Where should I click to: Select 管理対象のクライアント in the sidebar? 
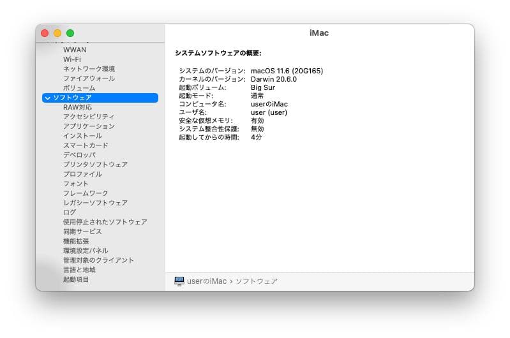pos(98,260)
